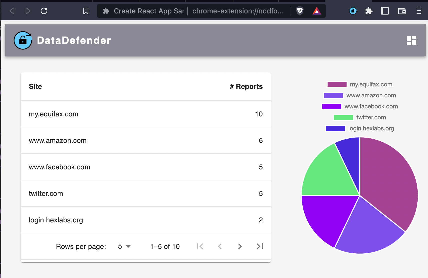Select the www.amazon.com table row
Viewport: 428px width, 278px height.
[x=146, y=141]
